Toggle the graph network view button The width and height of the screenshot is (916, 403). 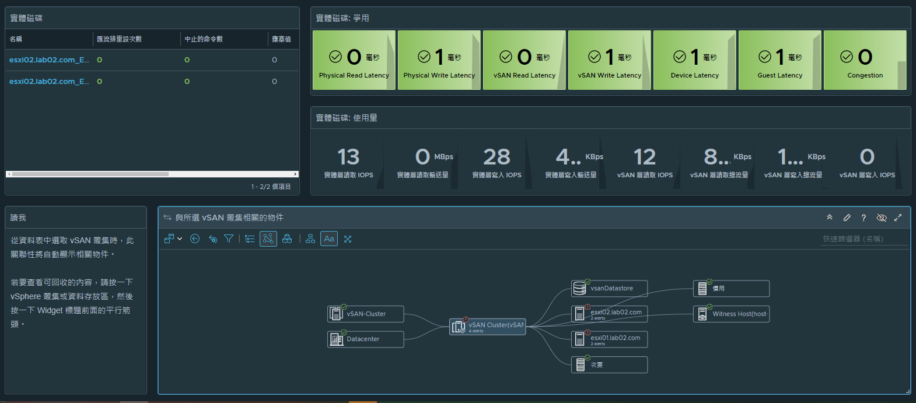pyautogui.click(x=268, y=239)
